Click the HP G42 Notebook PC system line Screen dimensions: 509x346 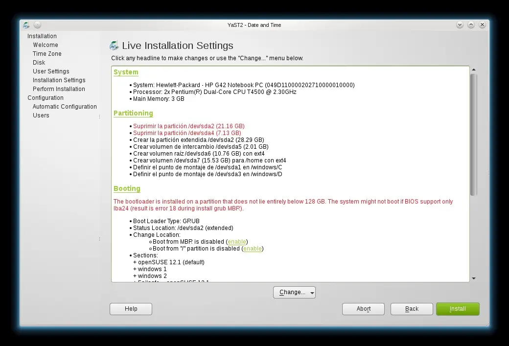pyautogui.click(x=244, y=85)
